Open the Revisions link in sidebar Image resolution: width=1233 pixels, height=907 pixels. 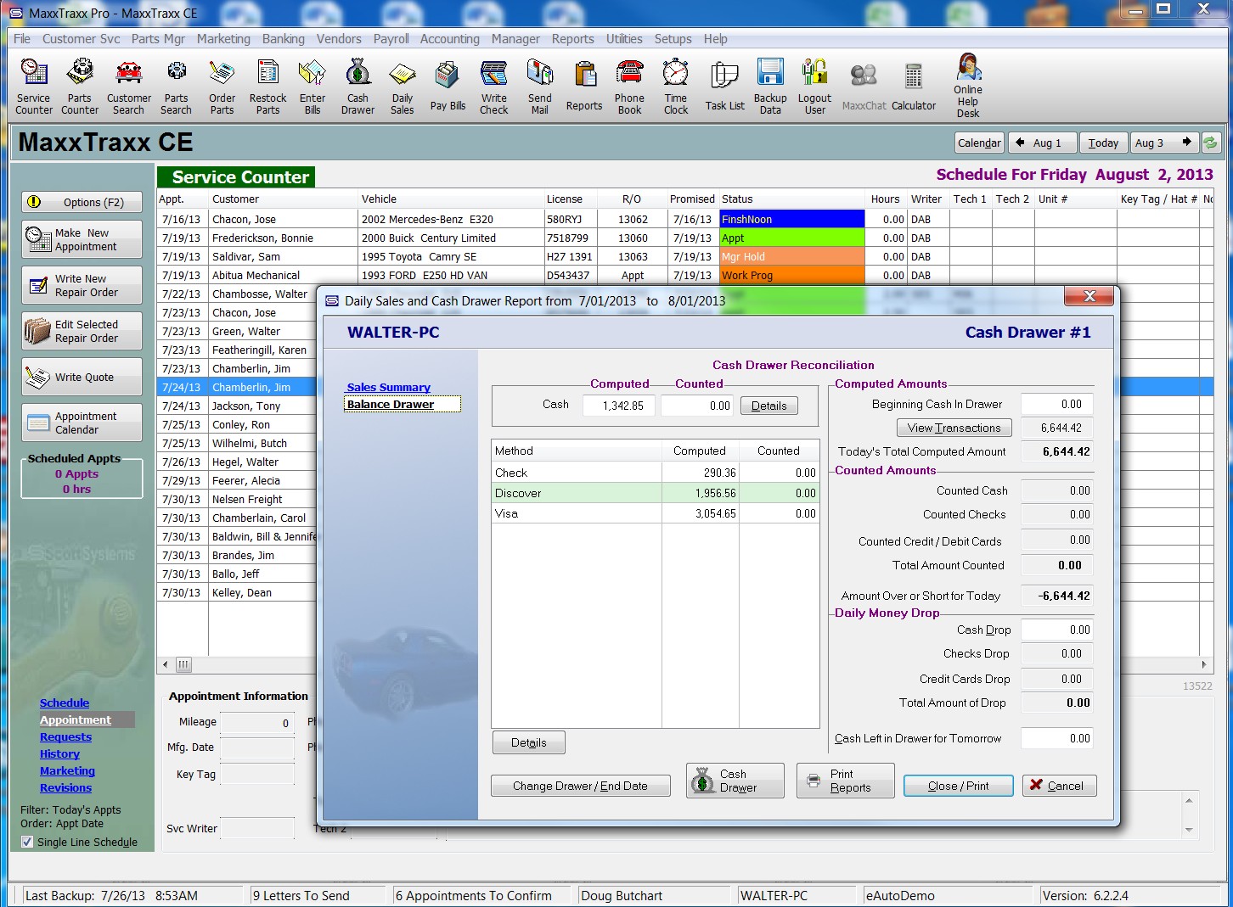(x=65, y=787)
